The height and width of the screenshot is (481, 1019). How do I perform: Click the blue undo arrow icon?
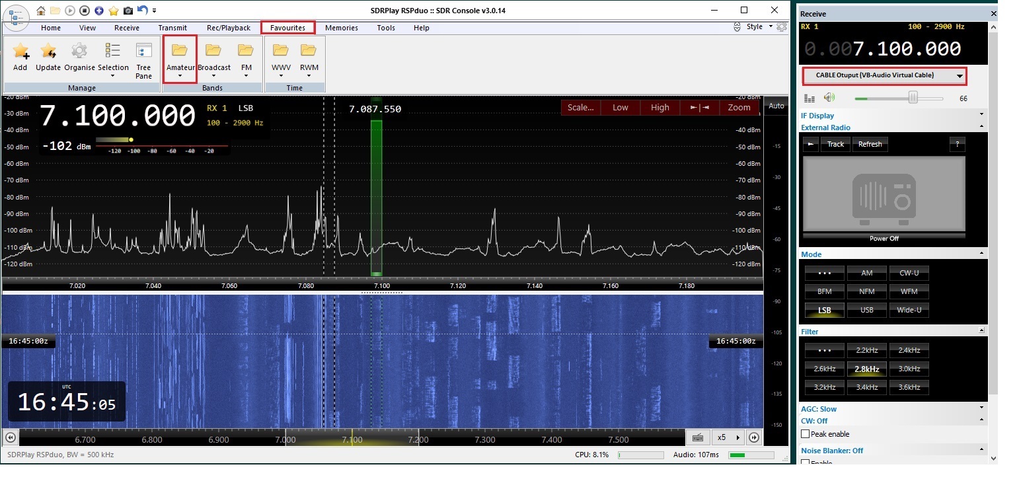coord(142,11)
